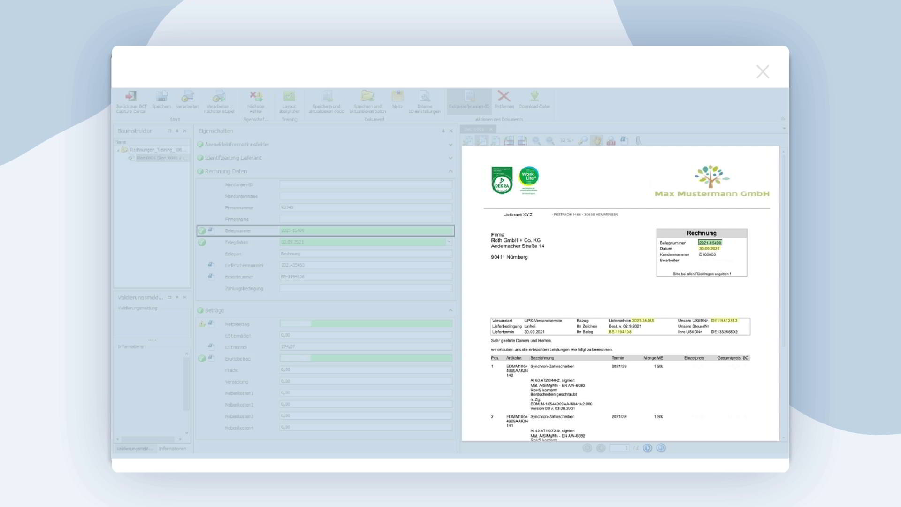This screenshot has width=901, height=507.
Task: Go to next page in document viewer
Action: pos(648,448)
